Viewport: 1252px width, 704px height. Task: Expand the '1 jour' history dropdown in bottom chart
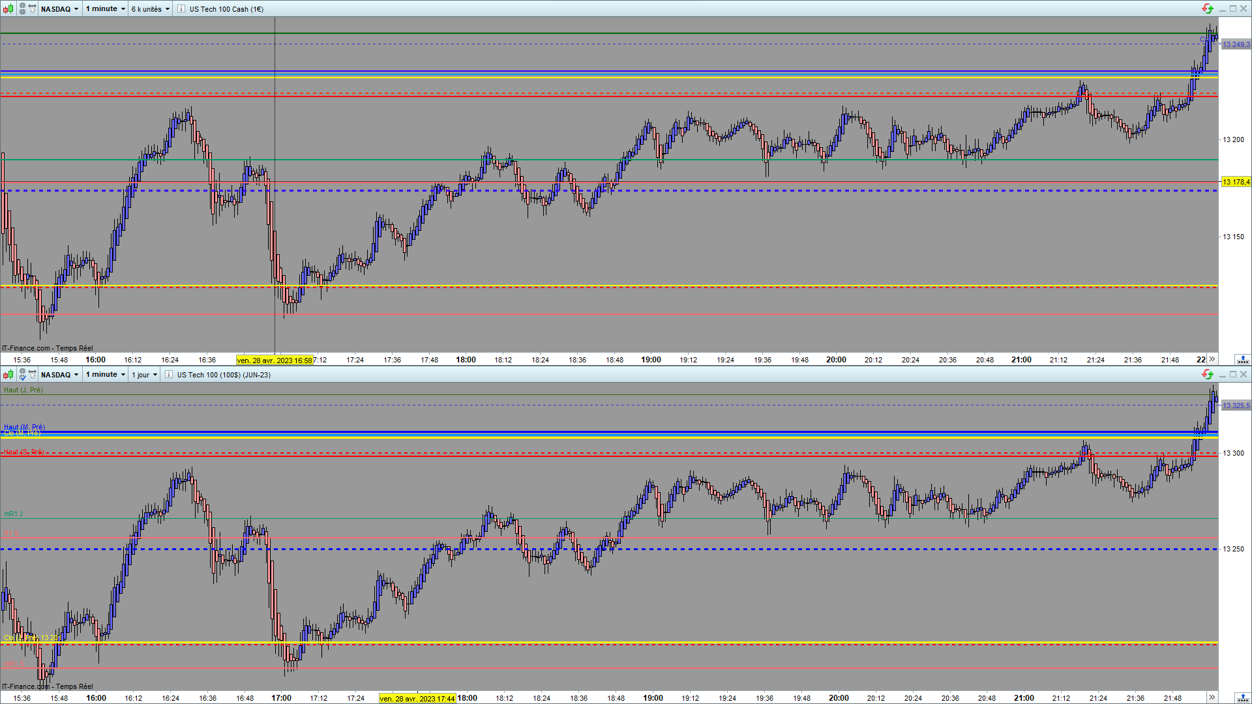pyautogui.click(x=144, y=375)
